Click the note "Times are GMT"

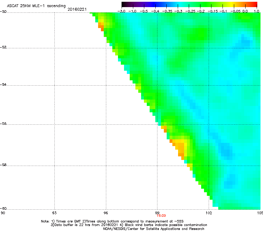pos(68,221)
